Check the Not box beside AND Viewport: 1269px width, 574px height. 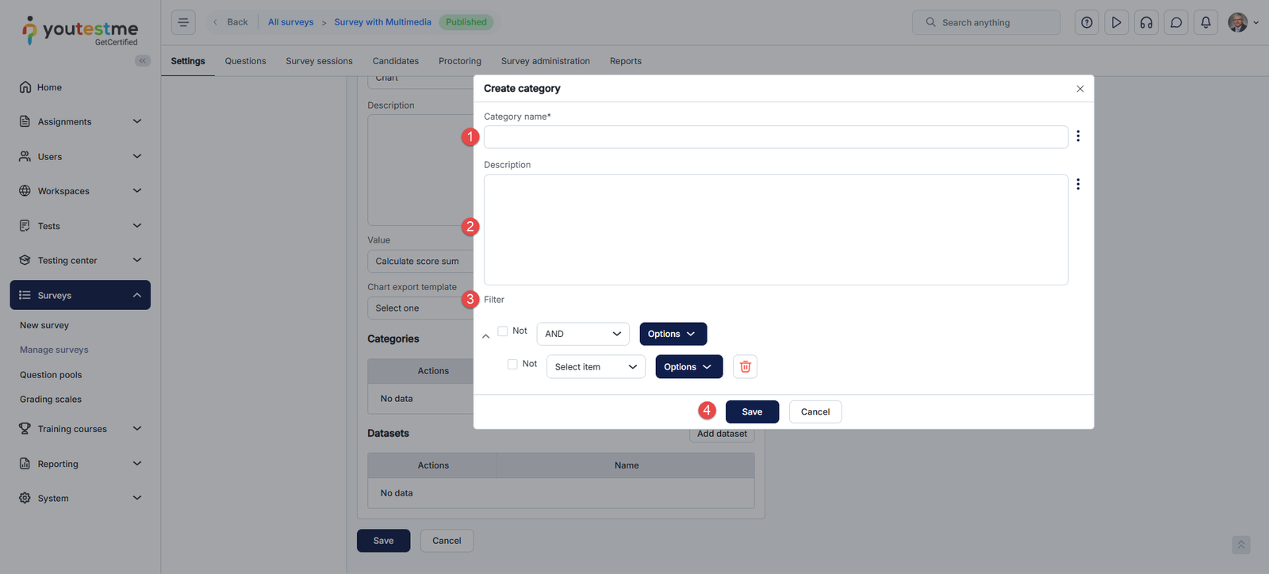(503, 331)
